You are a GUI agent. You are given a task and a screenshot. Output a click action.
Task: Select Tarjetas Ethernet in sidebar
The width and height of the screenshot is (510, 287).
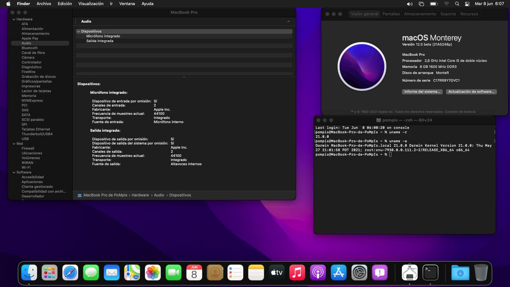coord(36,129)
